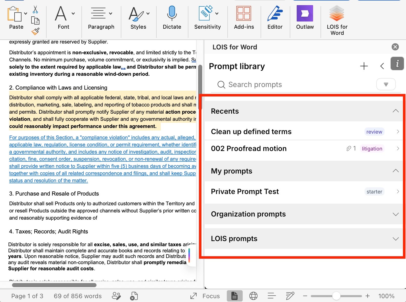Collapse the My prompts section
The image size is (406, 302).
coord(396,171)
